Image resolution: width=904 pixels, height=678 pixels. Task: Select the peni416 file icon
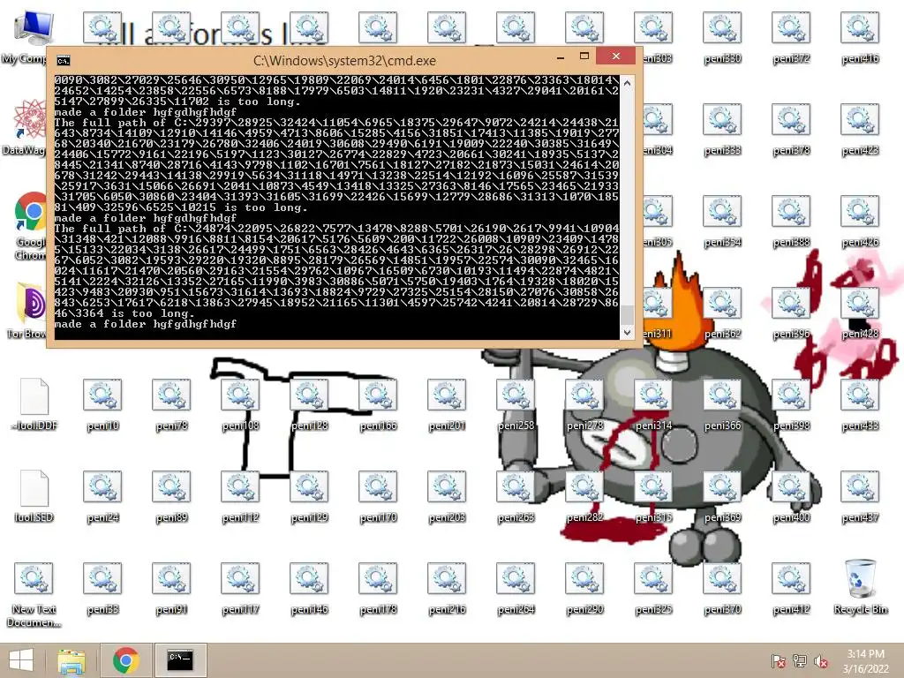tap(860, 37)
